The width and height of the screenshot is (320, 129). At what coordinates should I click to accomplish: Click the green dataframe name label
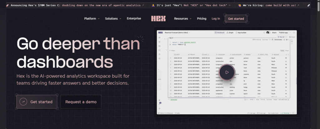tap(174, 100)
